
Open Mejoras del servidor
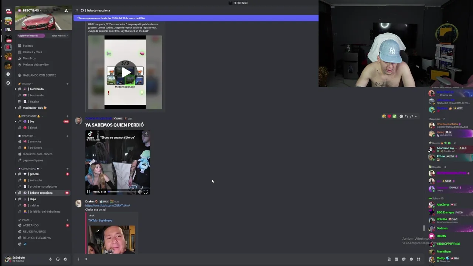pos(43,65)
